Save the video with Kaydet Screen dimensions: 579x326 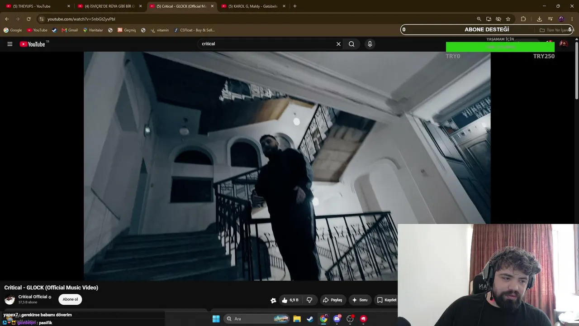(387, 300)
